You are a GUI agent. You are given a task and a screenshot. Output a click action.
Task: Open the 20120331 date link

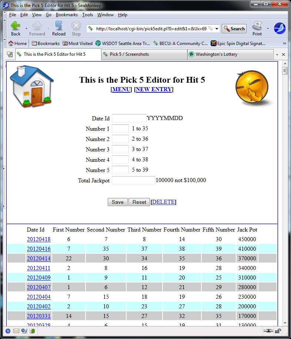39,316
